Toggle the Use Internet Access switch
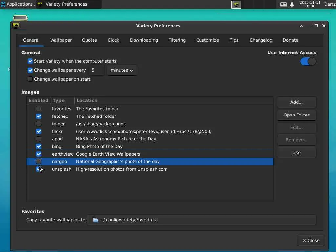336x252 pixels. 308,61
